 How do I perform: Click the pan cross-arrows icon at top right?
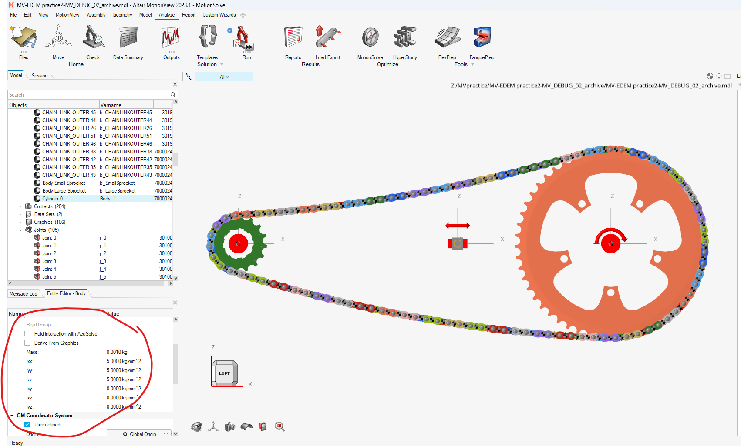click(719, 76)
